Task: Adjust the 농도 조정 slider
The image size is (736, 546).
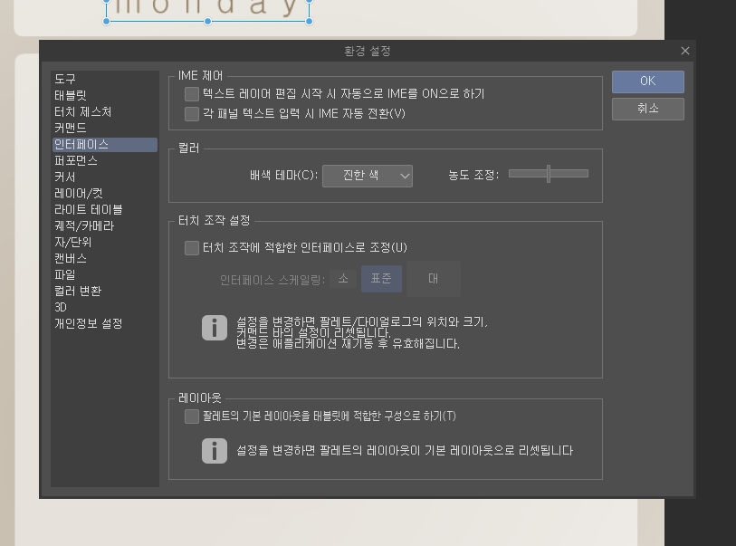Action: [x=549, y=174]
